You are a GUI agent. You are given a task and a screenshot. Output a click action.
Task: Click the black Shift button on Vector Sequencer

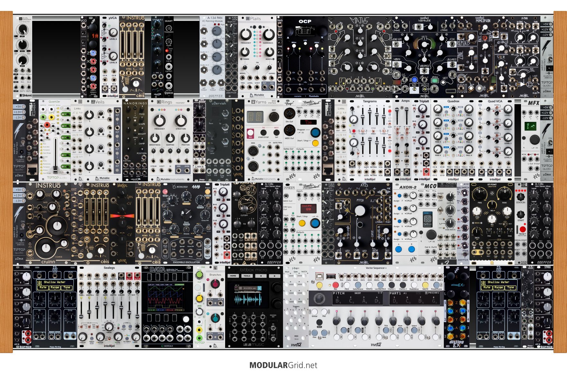point(319,322)
